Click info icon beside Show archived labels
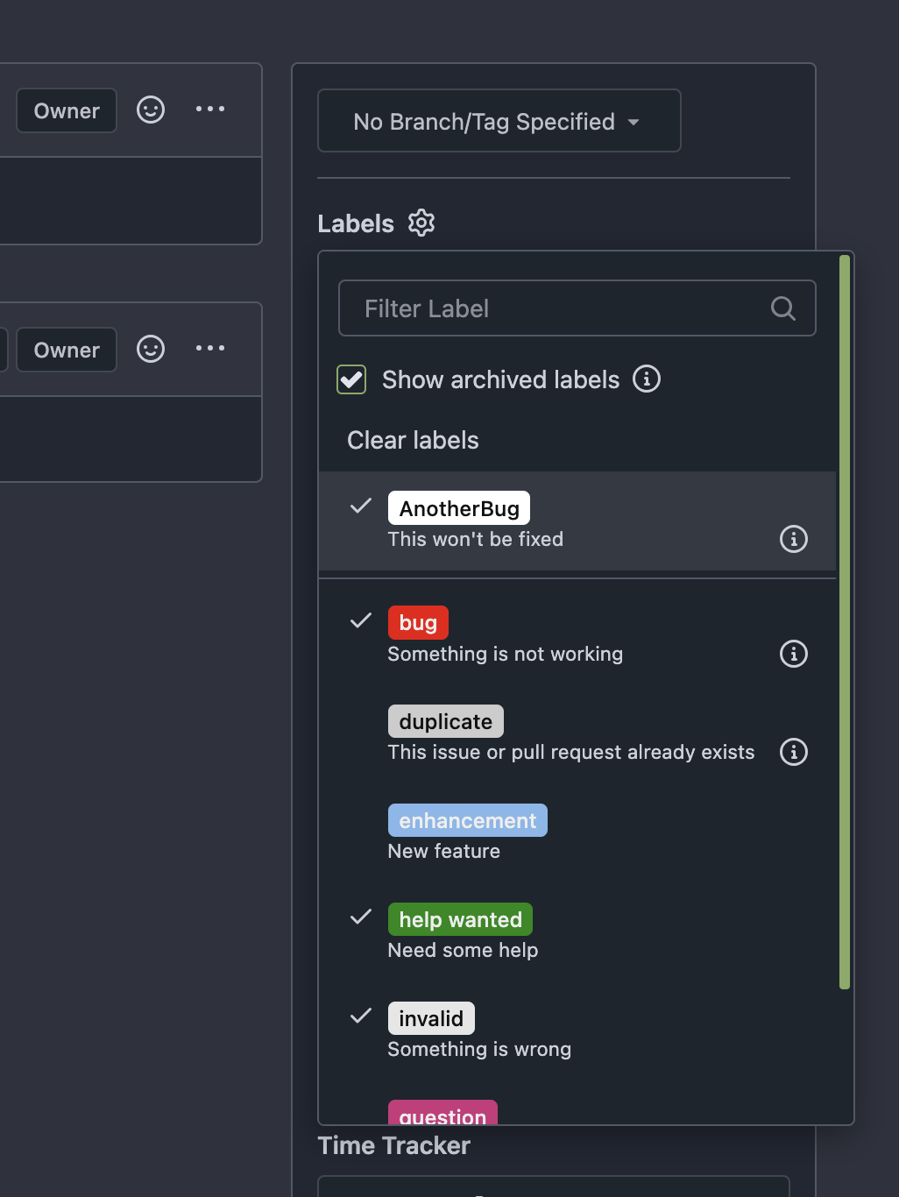 coord(647,379)
